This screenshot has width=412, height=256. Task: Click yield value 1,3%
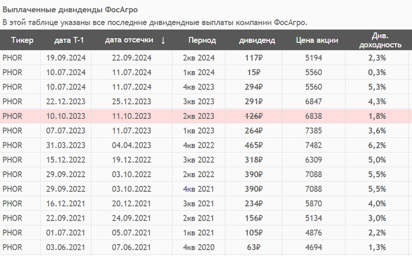[377, 247]
